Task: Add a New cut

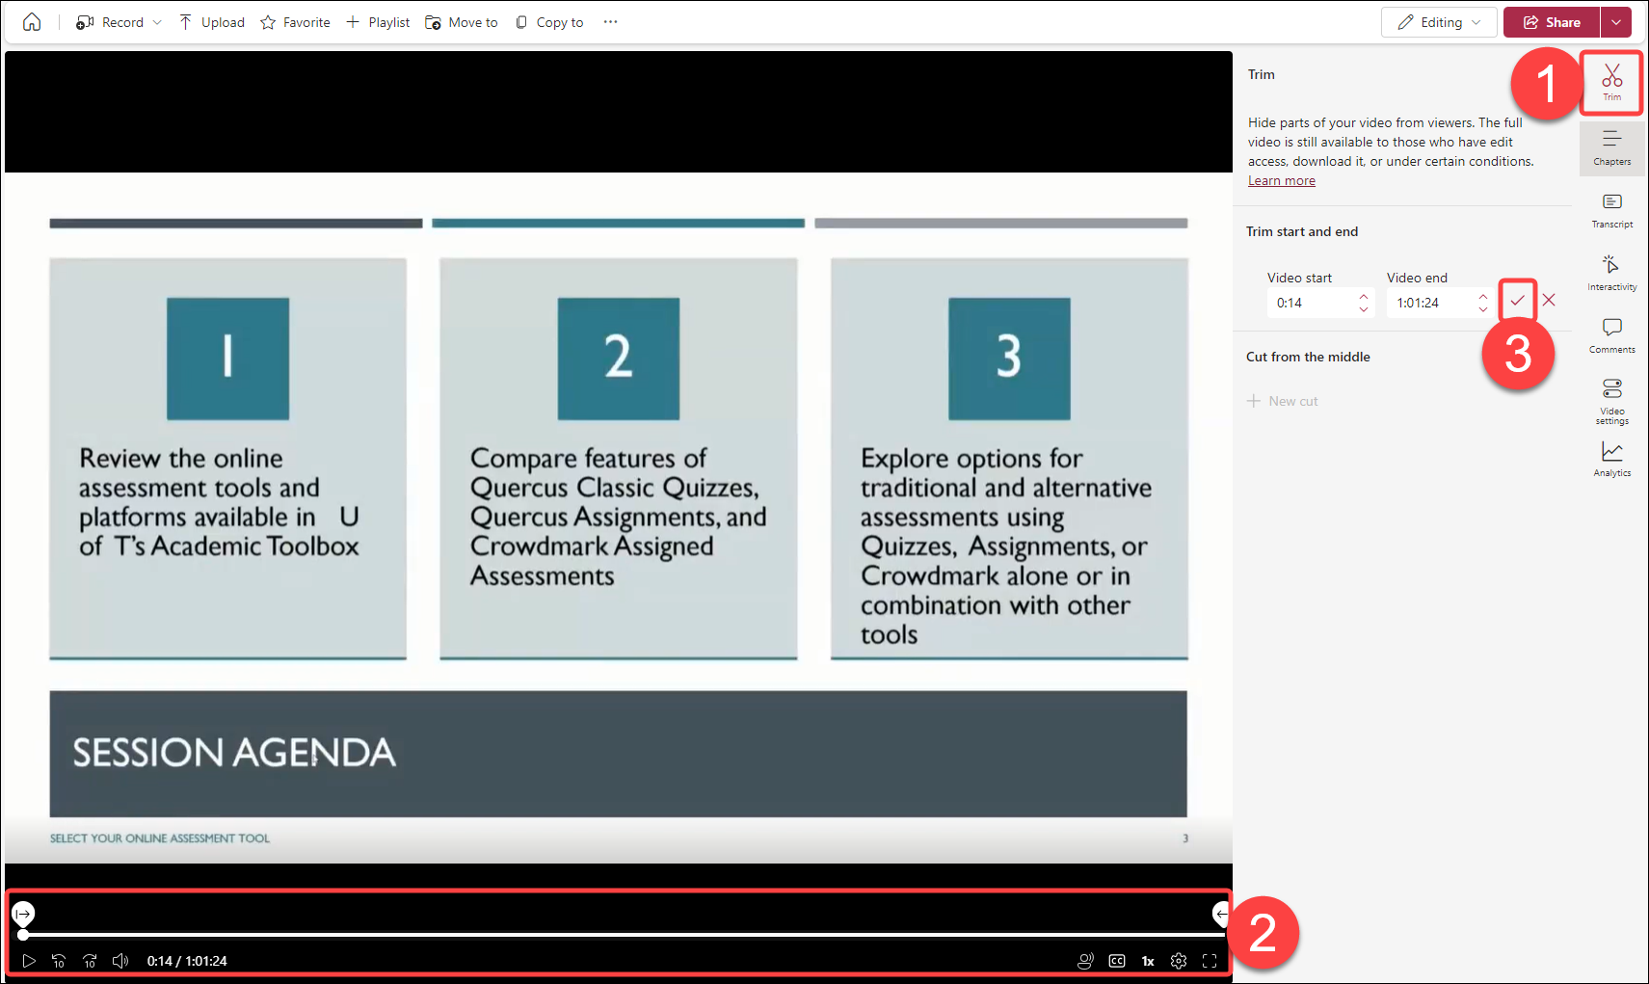Action: [1283, 401]
